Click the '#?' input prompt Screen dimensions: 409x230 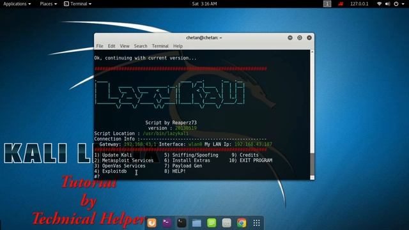pyautogui.click(x=96, y=176)
